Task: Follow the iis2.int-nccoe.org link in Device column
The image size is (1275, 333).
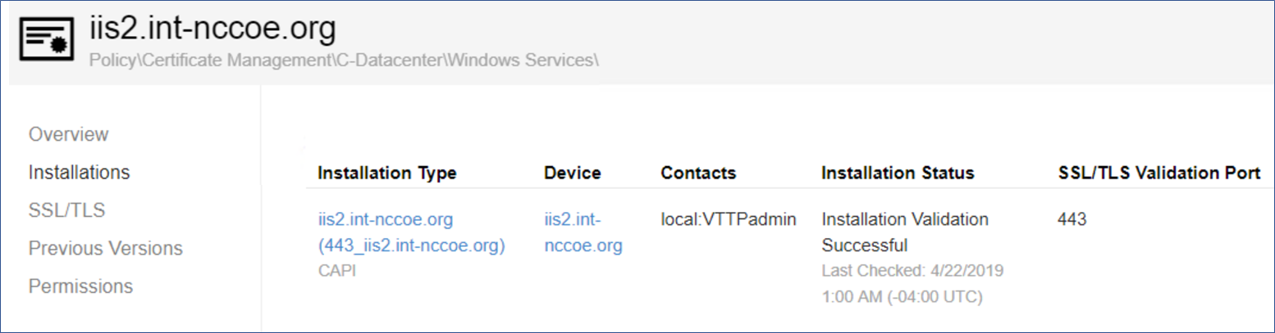Action: (x=583, y=232)
